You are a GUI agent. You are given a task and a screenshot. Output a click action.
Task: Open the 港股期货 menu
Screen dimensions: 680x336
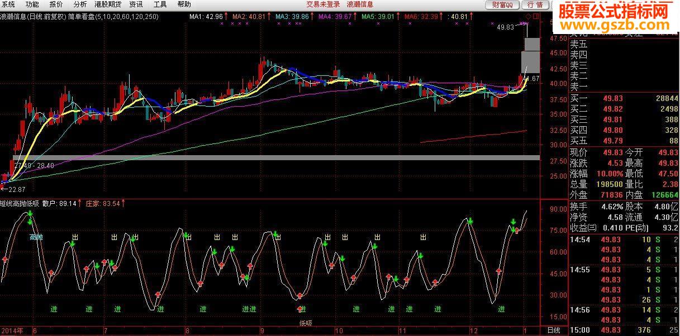108,4
